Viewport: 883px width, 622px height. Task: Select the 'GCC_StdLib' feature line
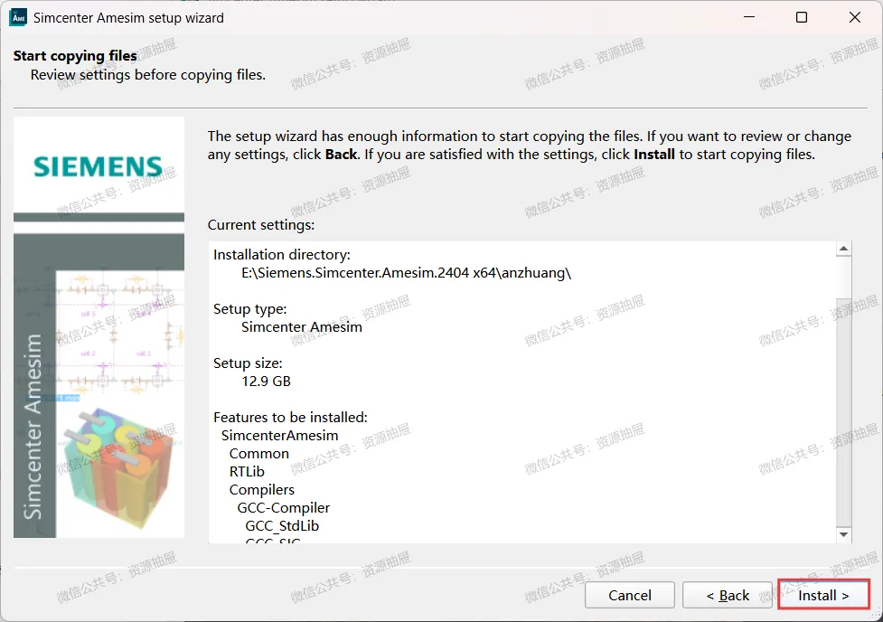(x=282, y=525)
